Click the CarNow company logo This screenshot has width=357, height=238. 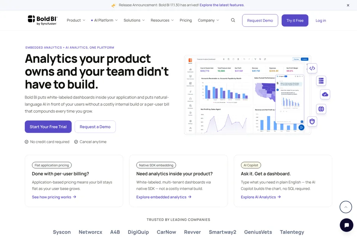coord(166,232)
